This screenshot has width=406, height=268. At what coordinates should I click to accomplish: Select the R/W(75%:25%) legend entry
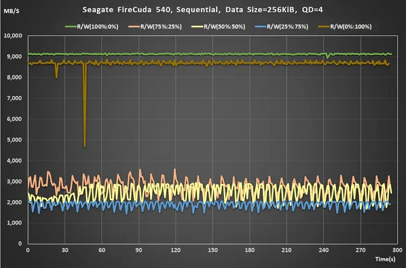[x=155, y=27]
